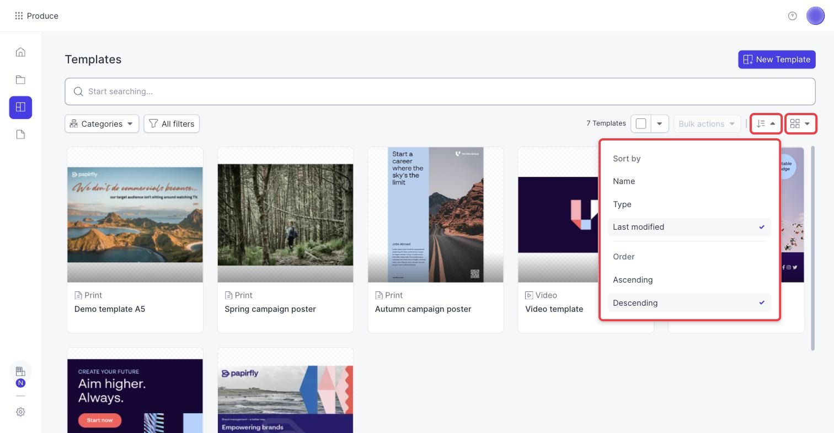The height and width of the screenshot is (433, 834).
Task: Click the New Template button
Action: pyautogui.click(x=777, y=59)
